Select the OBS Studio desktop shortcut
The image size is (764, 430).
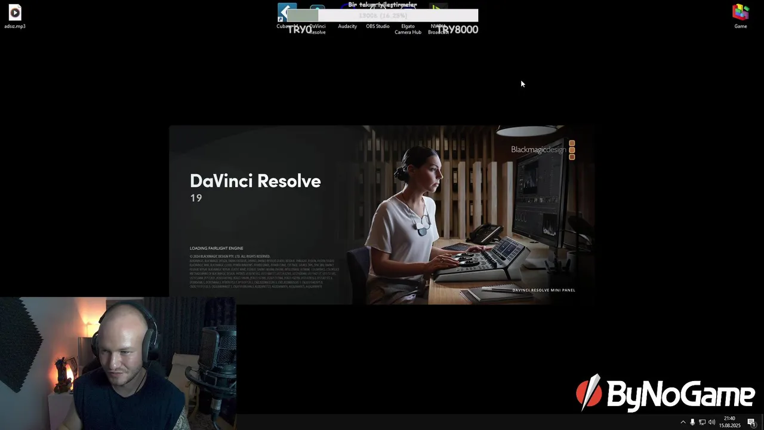[378, 17]
